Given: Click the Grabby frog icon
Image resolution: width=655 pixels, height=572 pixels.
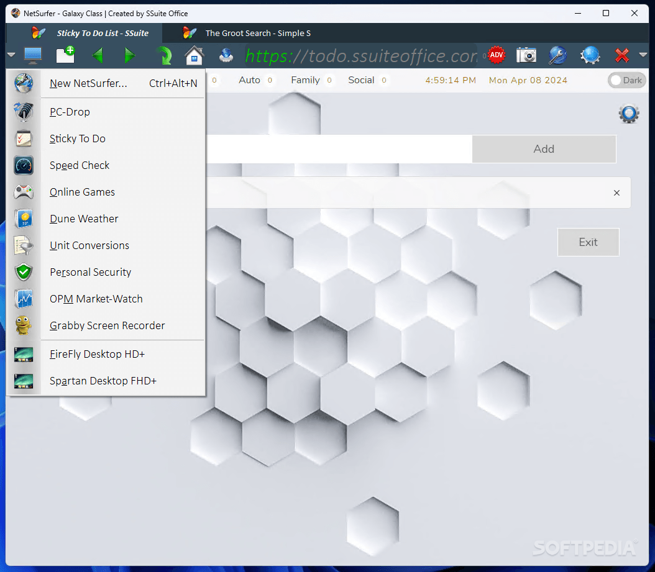Looking at the screenshot, I should pos(24,325).
